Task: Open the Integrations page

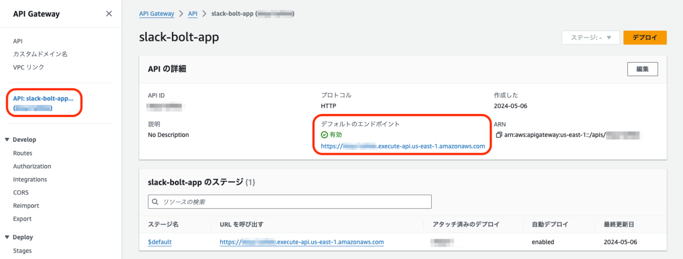Action: [30, 179]
